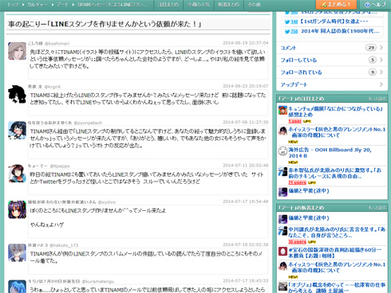
Task: Click the フォローしている count badge 5
Action: click(x=373, y=60)
